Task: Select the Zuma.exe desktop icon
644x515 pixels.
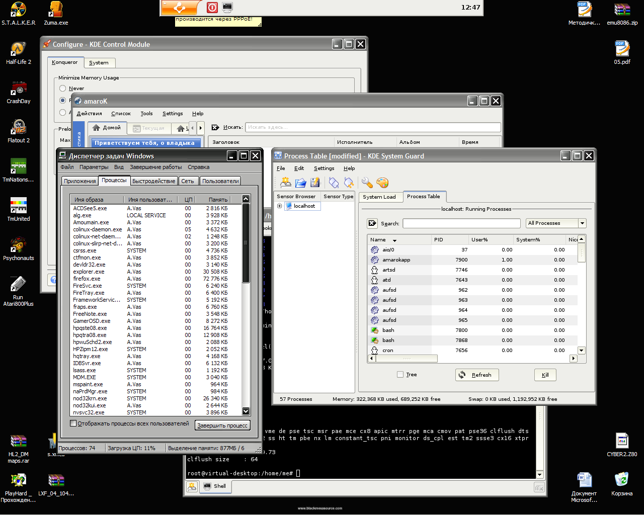Action: [x=56, y=14]
